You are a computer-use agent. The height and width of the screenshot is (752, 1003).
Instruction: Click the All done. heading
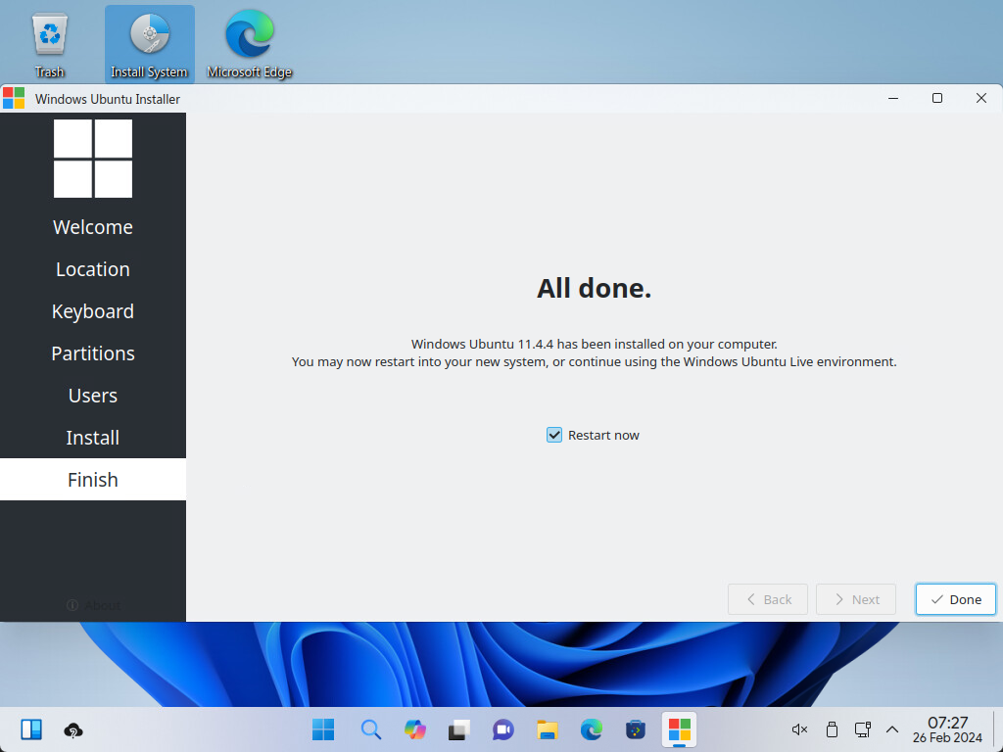pos(594,289)
